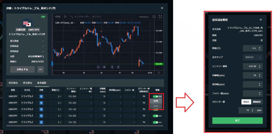Close the 詳細 detail window
Viewport: 277px width, 134px height.
pos(162,8)
